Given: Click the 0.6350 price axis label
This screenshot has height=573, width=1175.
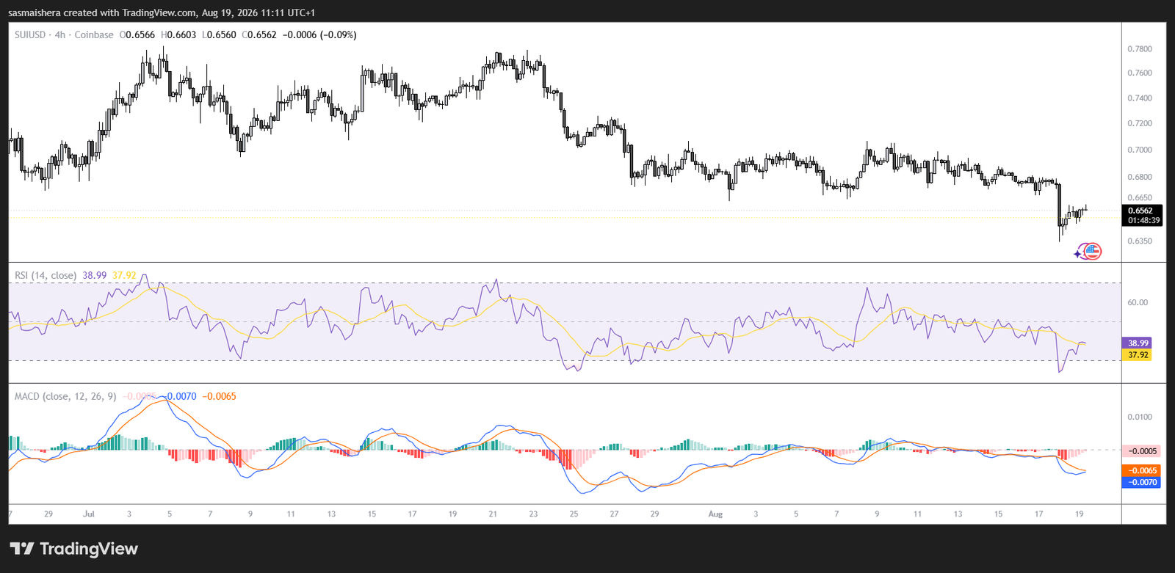Looking at the screenshot, I should (x=1140, y=241).
